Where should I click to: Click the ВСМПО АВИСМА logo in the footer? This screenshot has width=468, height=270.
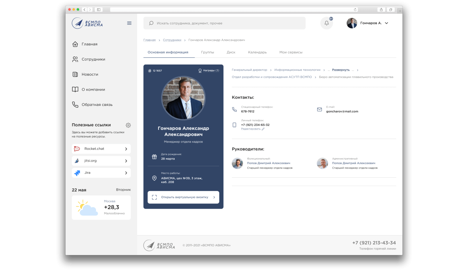point(159,245)
